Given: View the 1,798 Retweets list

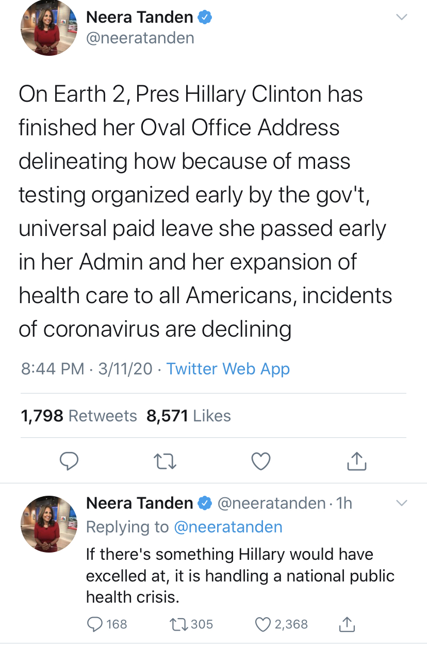Looking at the screenshot, I should (79, 416).
